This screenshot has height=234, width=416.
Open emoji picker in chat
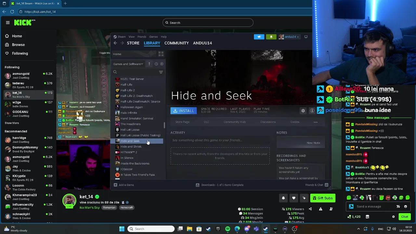(x=406, y=206)
